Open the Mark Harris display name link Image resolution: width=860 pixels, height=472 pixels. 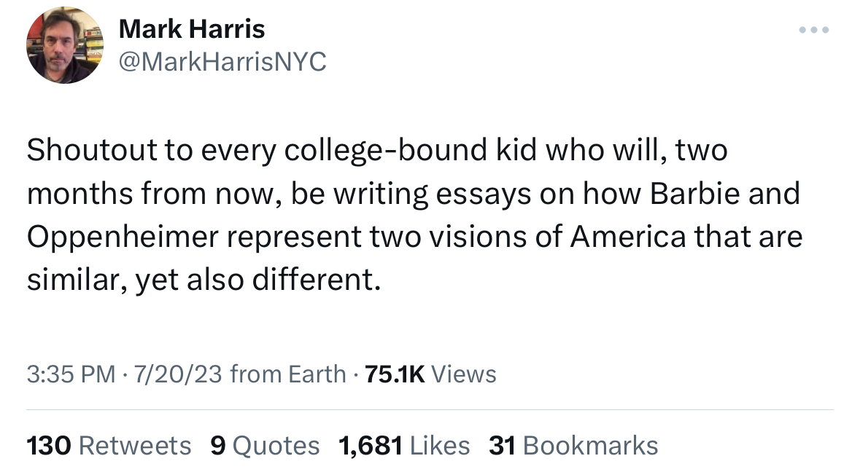coord(191,29)
